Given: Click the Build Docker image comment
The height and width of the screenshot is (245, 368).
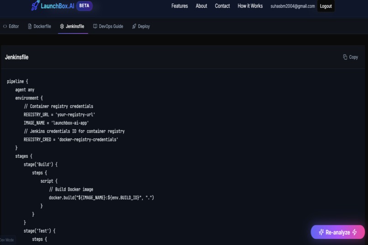Looking at the screenshot, I should point(71,189).
